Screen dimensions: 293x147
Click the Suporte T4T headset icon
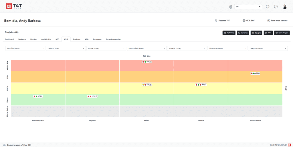pos(216,21)
